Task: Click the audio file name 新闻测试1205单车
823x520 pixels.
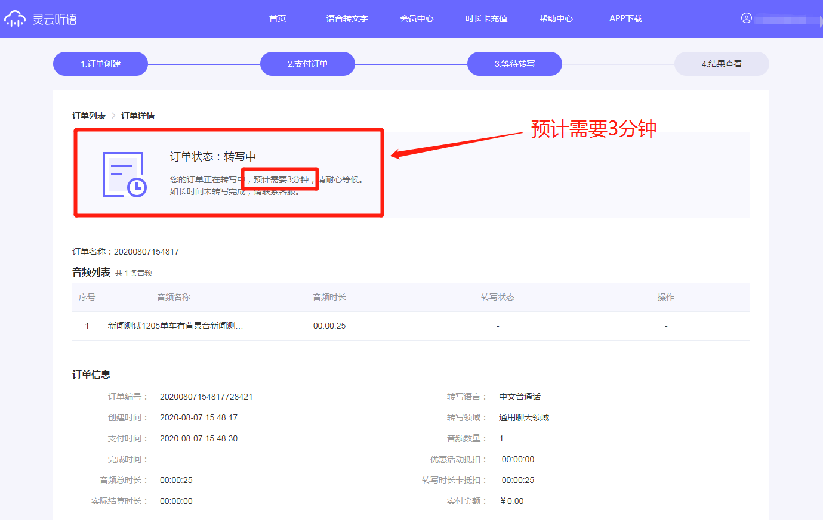Action: click(x=175, y=326)
